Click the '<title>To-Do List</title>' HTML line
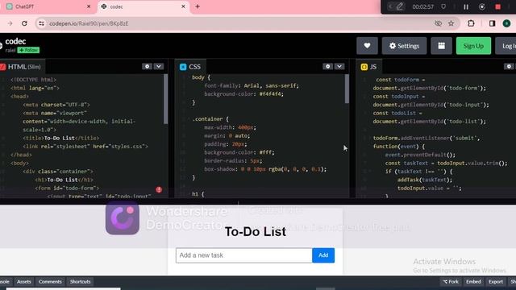The height and width of the screenshot is (290, 516). (x=61, y=138)
